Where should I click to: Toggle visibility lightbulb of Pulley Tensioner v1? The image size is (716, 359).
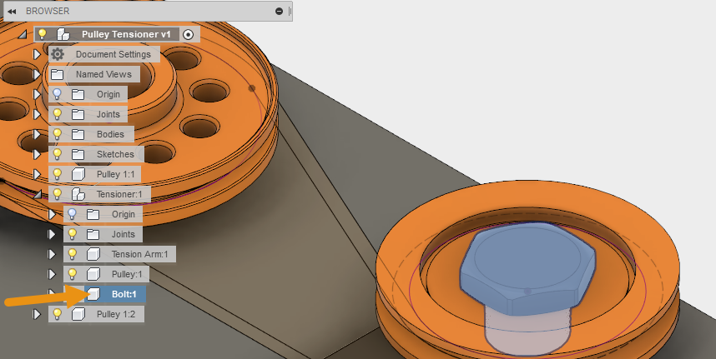click(x=42, y=33)
